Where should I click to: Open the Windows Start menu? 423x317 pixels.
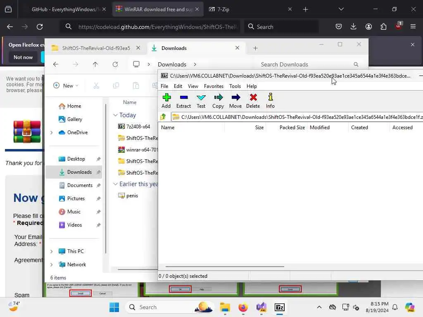coord(114,307)
